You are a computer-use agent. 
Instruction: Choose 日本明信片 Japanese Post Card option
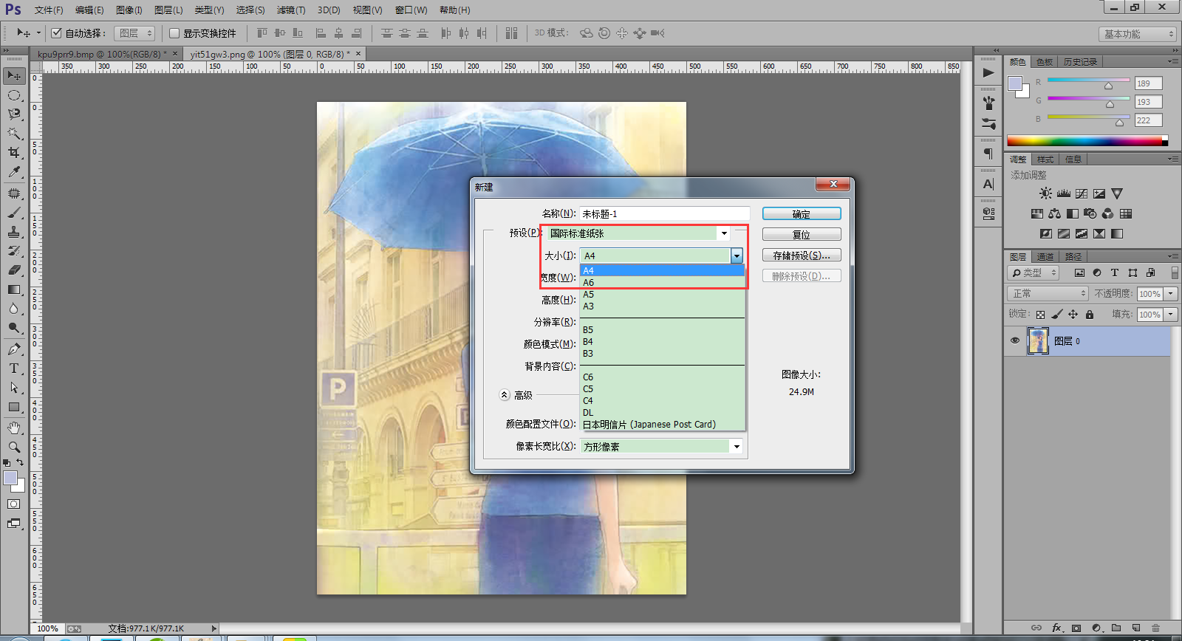[x=663, y=425]
